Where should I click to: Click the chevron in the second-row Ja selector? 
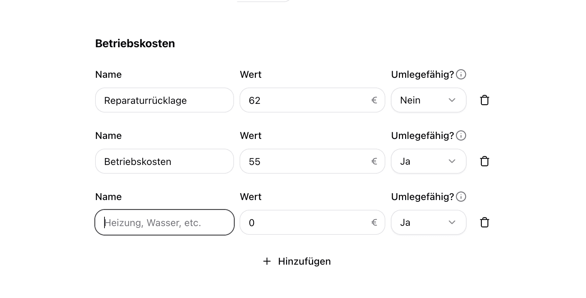452,161
